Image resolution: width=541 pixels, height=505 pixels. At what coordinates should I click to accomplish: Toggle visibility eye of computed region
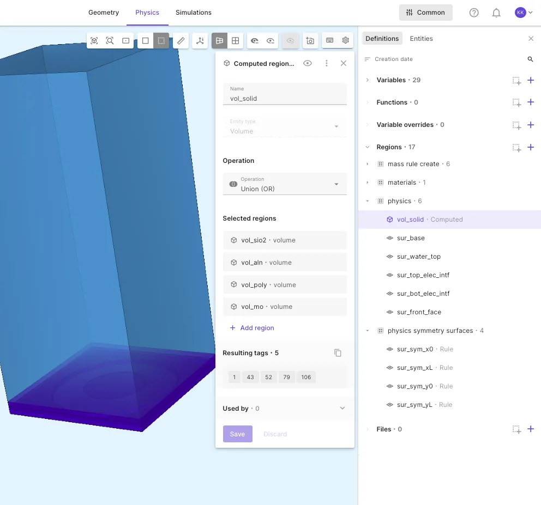pyautogui.click(x=308, y=63)
